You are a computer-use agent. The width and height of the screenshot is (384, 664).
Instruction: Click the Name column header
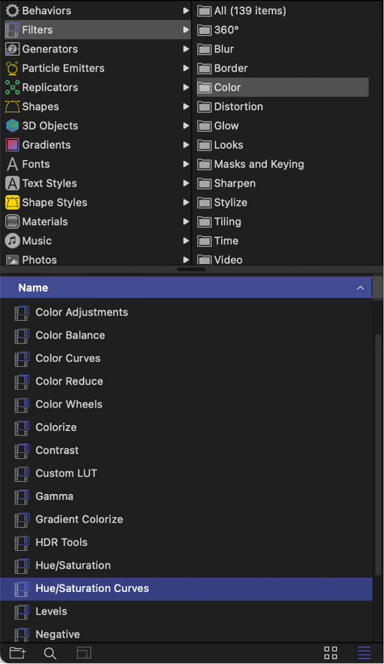33,288
